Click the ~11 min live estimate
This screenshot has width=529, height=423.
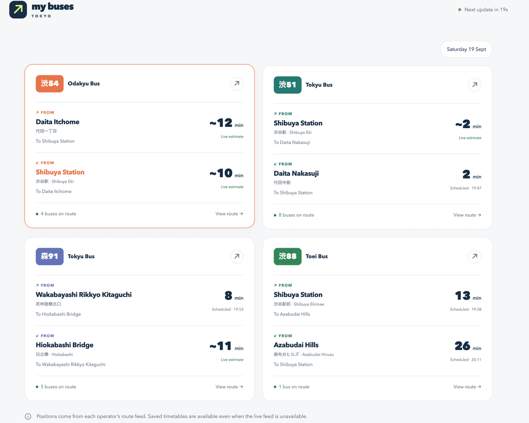tap(226, 346)
